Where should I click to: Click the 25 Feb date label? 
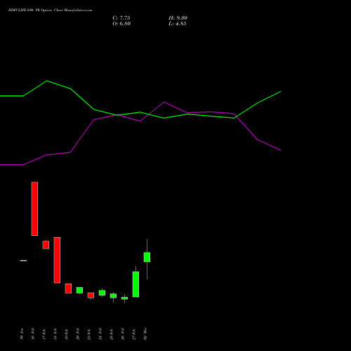112,334
